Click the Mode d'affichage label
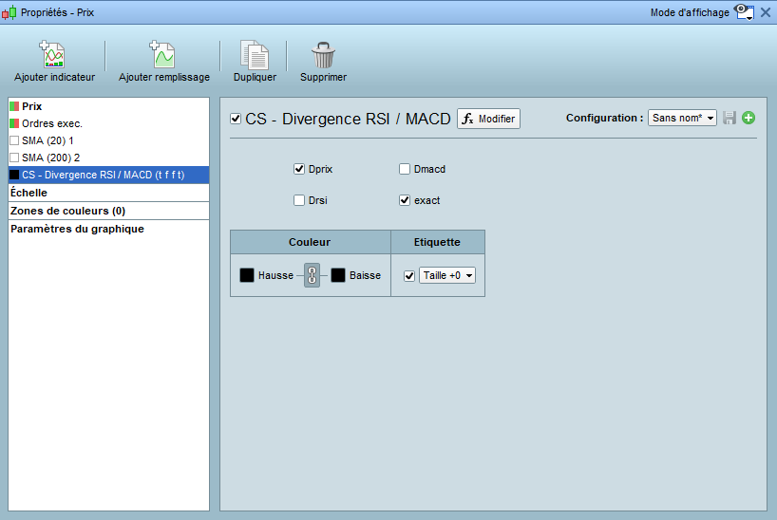 690,12
